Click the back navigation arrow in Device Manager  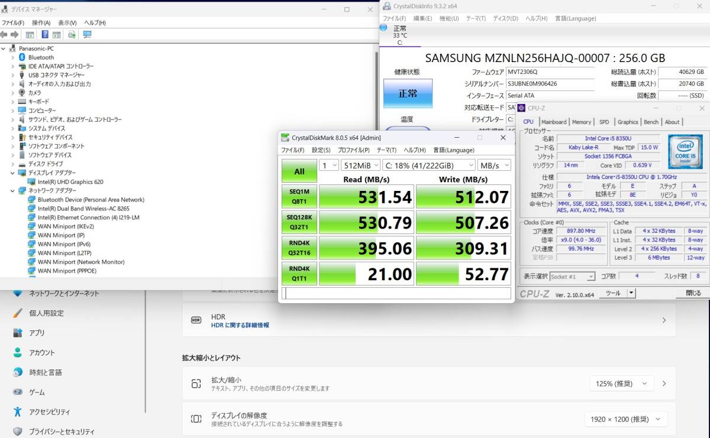[4, 34]
